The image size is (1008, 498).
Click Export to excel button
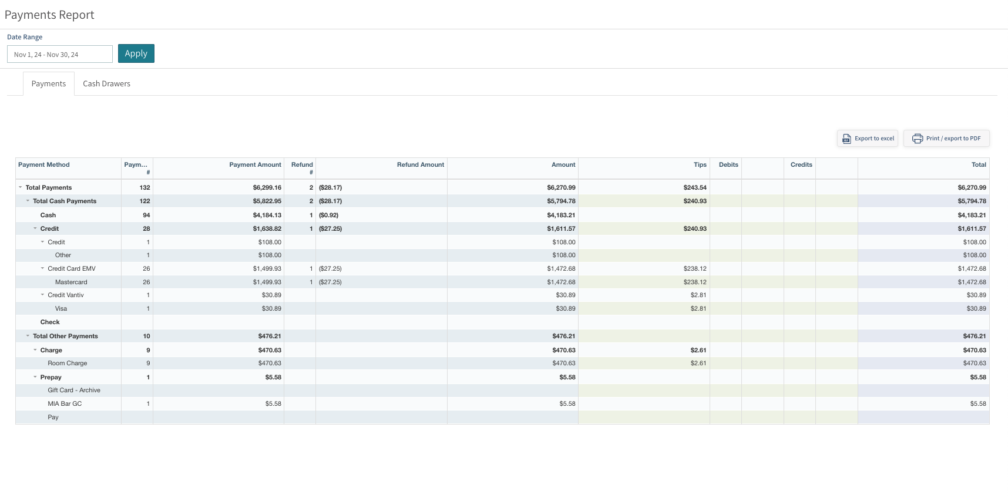[868, 139]
